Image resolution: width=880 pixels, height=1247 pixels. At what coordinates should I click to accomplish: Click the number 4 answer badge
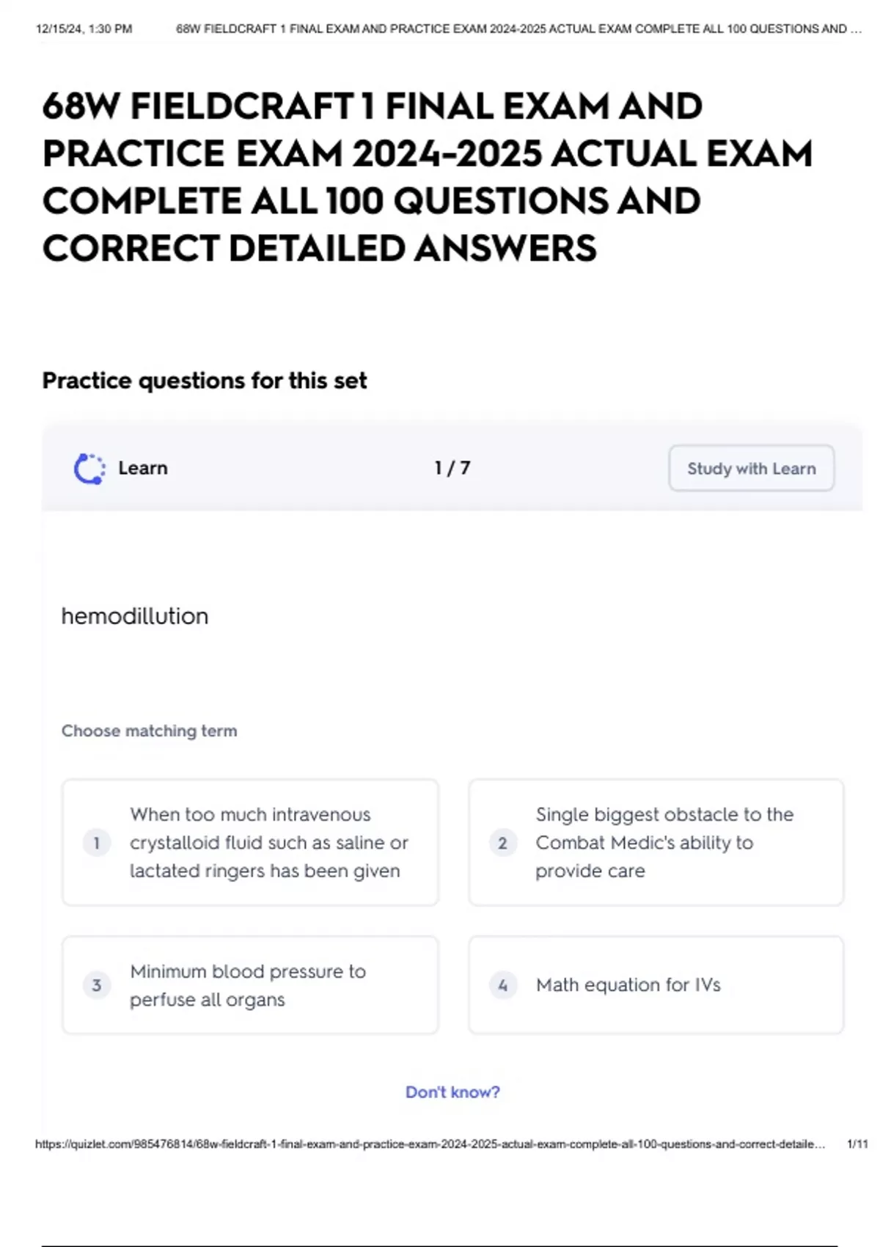click(x=502, y=985)
